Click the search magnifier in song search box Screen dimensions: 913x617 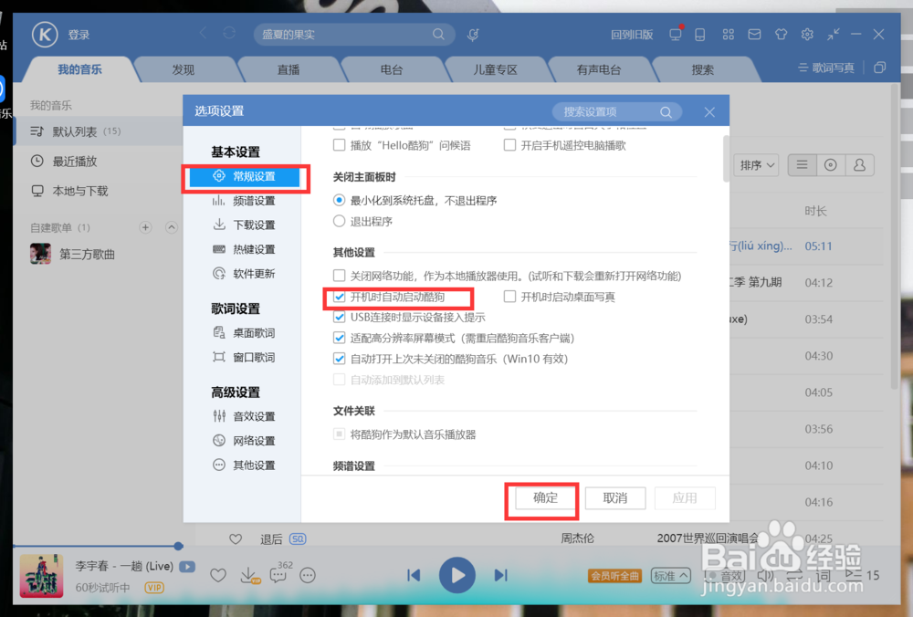438,35
